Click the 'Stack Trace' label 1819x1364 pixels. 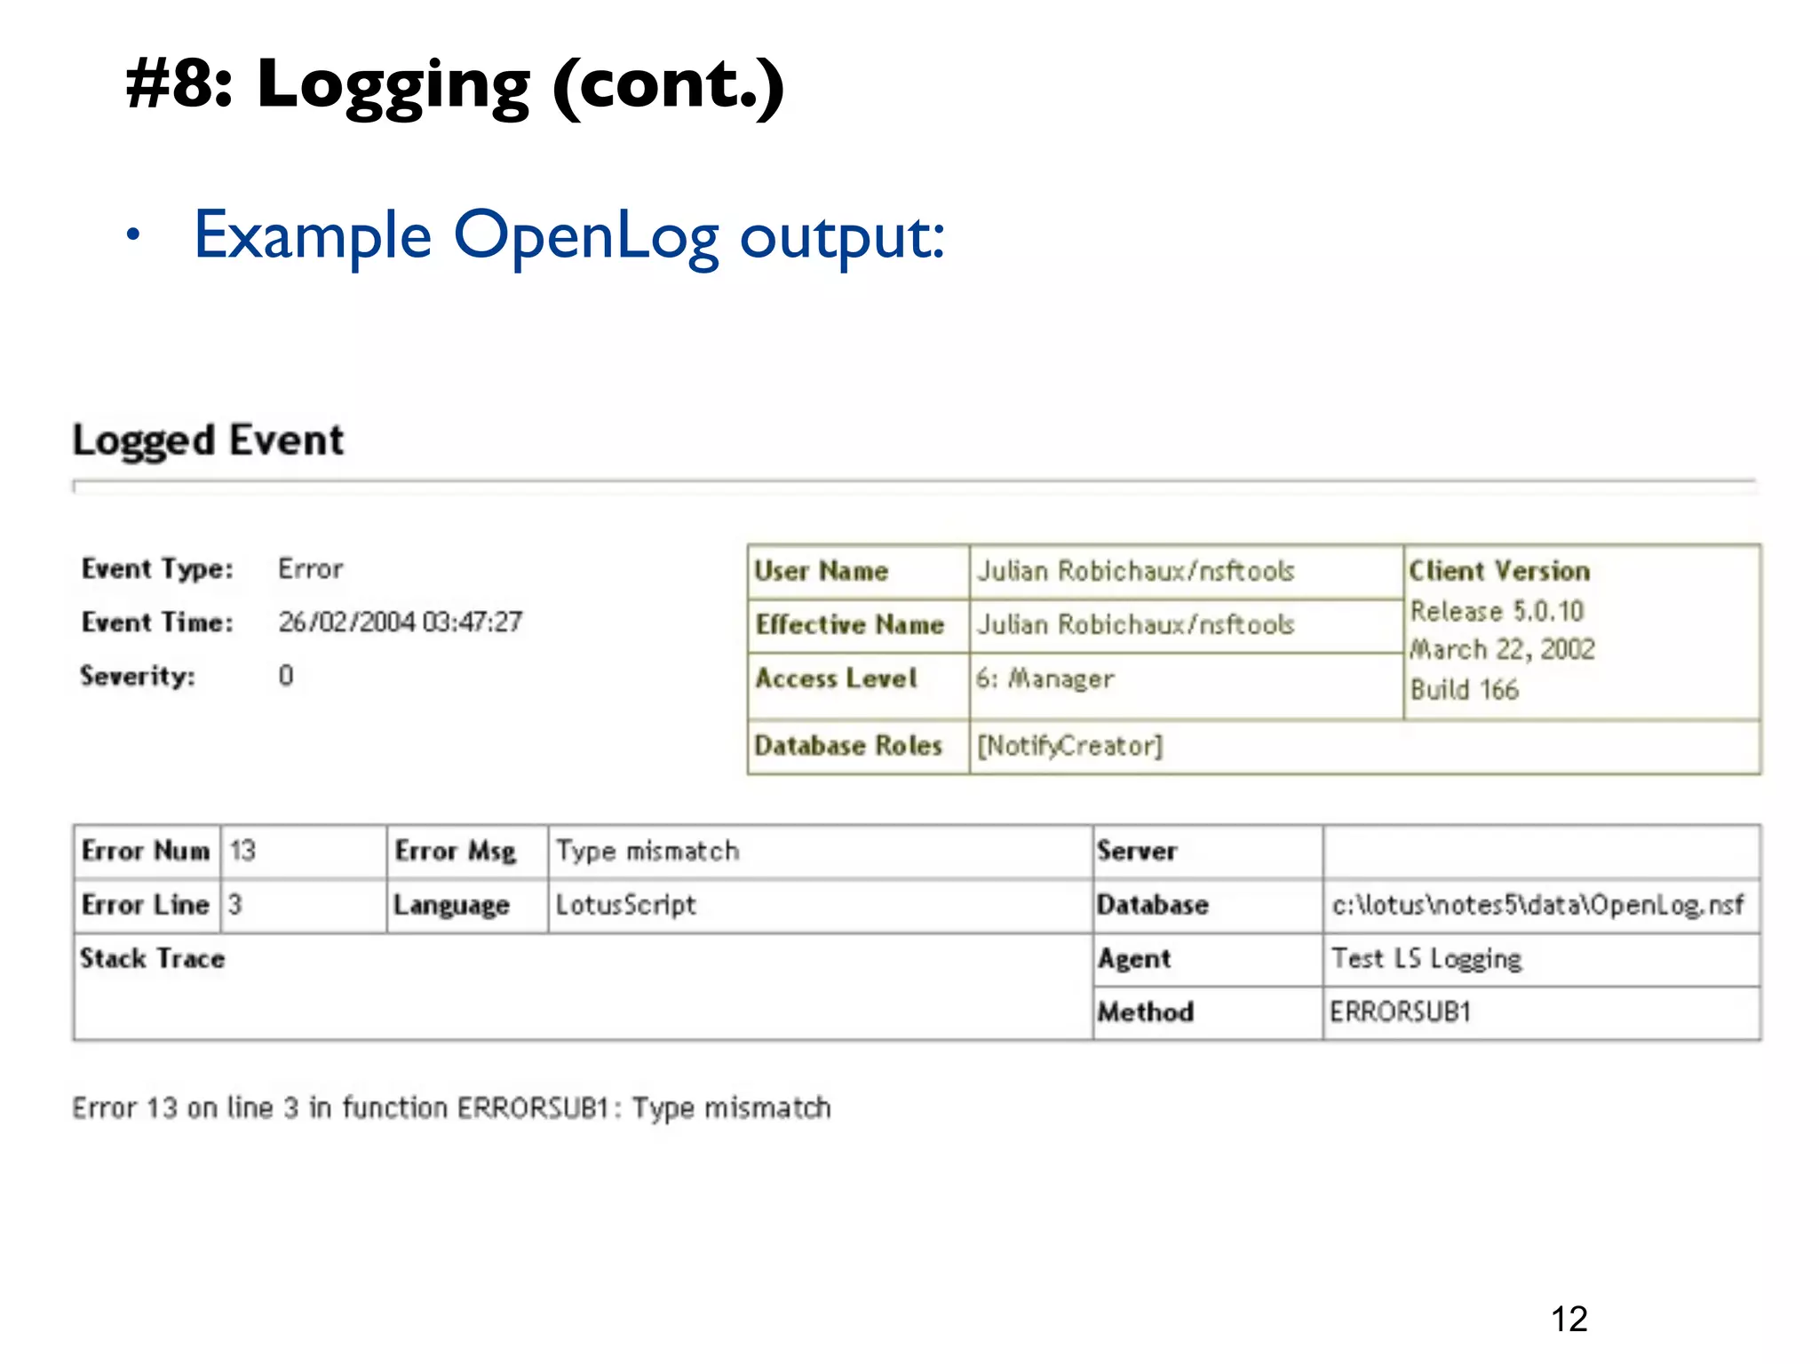click(153, 958)
